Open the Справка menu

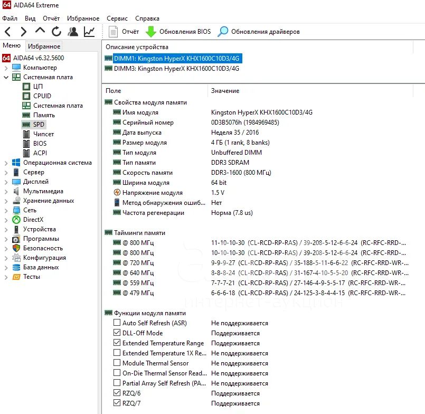pyautogui.click(x=147, y=18)
